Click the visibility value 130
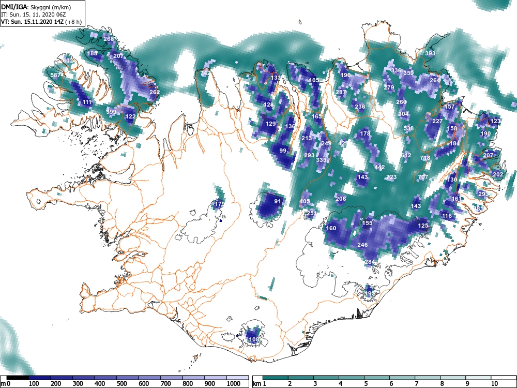Image resolution: width=517 pixels, height=388 pixels. [x=452, y=180]
